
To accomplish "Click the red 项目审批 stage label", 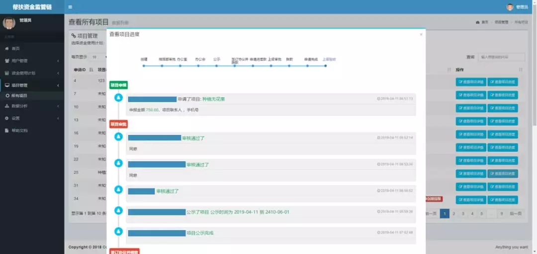I will (x=118, y=124).
